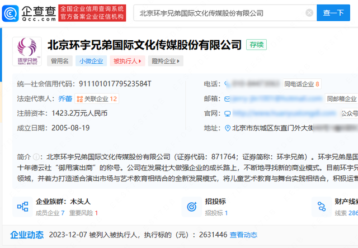Viewport: 358px width, 248px height.
Task: Click the 招投标 target icon
Action: coord(191,207)
